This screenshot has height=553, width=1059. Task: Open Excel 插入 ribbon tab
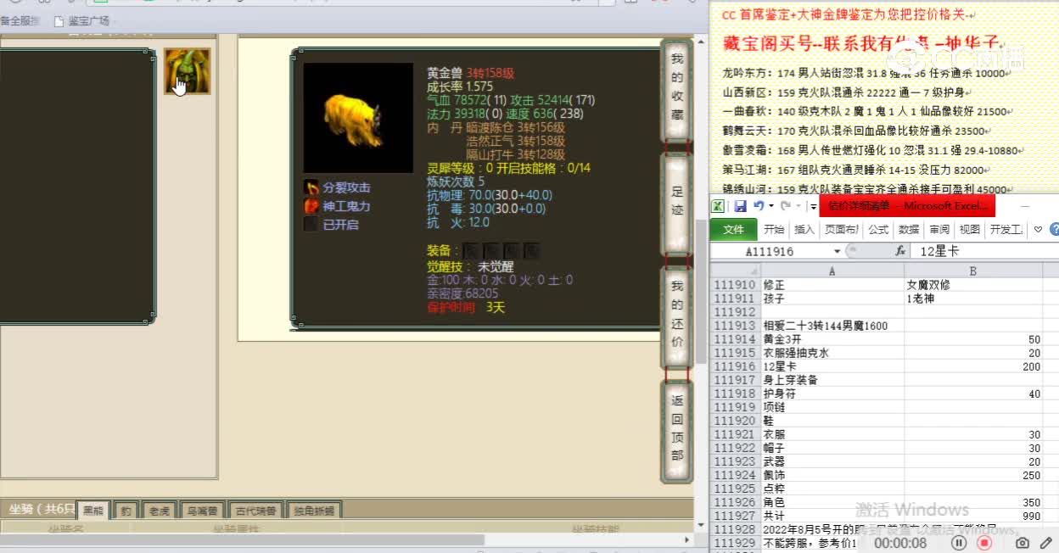[804, 229]
